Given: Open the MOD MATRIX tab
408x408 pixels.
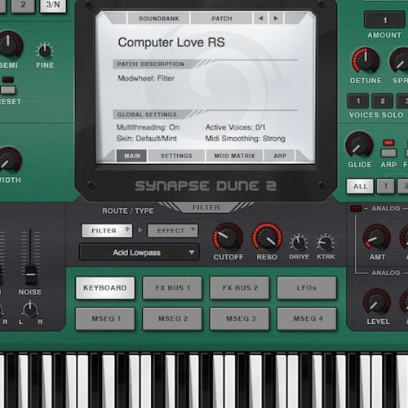Looking at the screenshot, I should tap(234, 156).
